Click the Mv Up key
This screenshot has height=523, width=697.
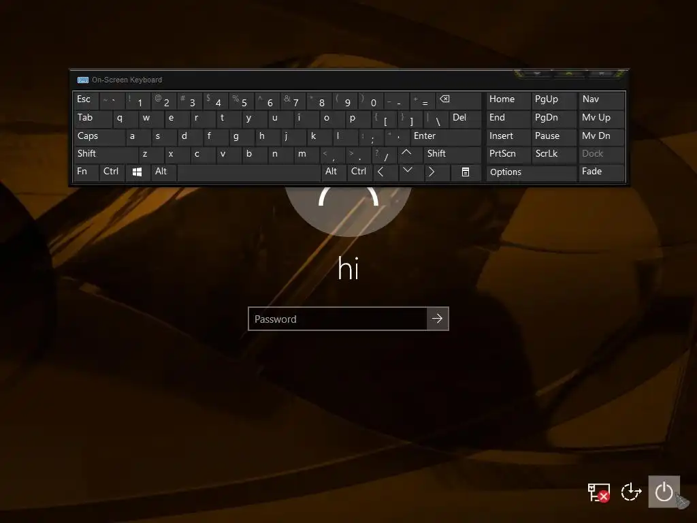coord(602,118)
